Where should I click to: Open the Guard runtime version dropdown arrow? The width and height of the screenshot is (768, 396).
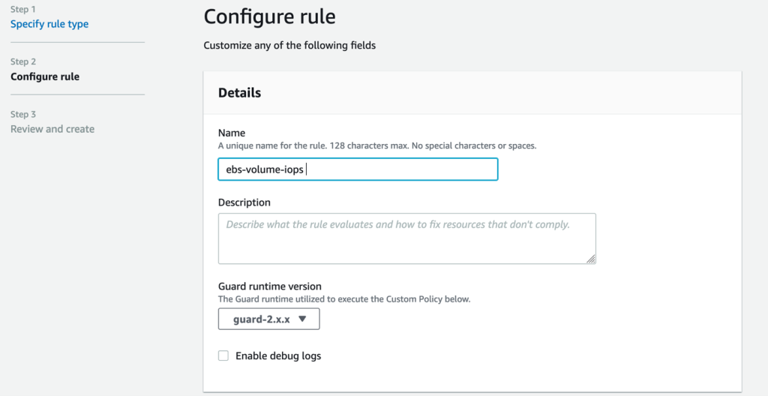click(x=302, y=319)
